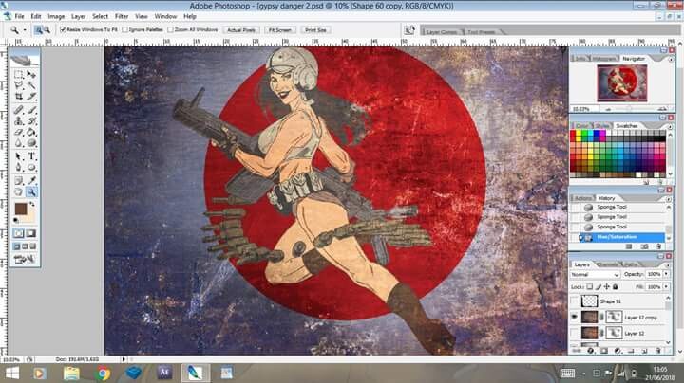Click the Fit Screen button
The height and width of the screenshot is (383, 684).
[279, 30]
